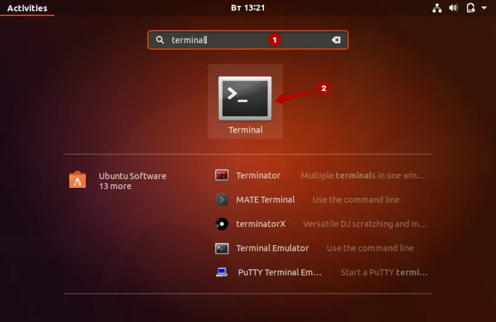The width and height of the screenshot is (496, 322).
Task: Select the PuTTY Terminal Em… result
Action: pyautogui.click(x=279, y=272)
